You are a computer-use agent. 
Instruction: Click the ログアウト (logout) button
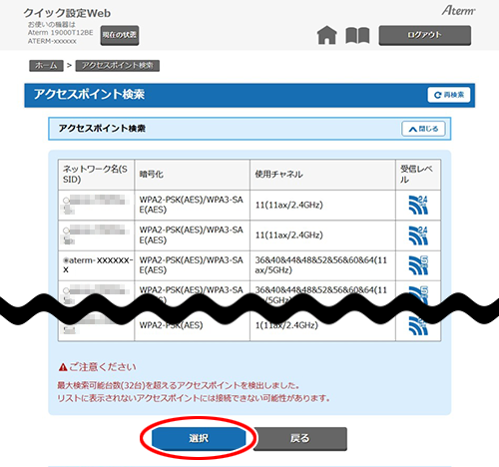(425, 35)
